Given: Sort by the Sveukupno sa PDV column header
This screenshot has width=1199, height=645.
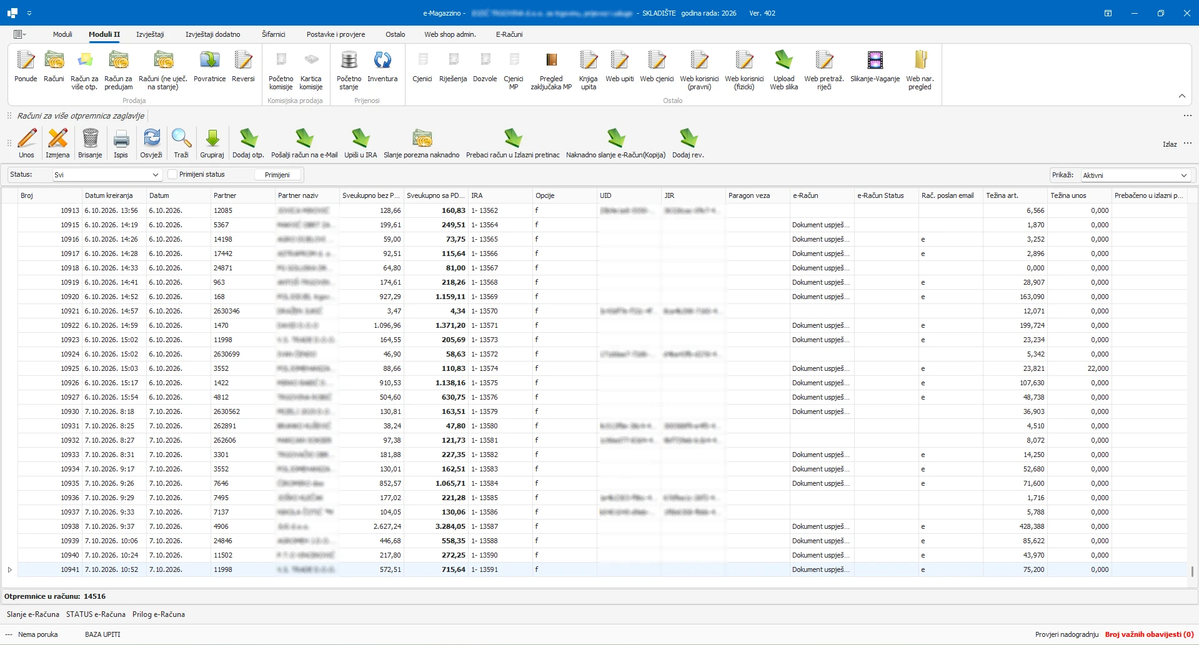Looking at the screenshot, I should tap(435, 195).
